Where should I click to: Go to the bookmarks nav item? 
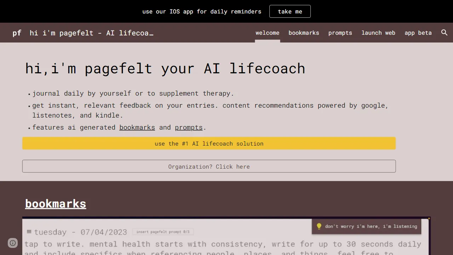(x=304, y=33)
